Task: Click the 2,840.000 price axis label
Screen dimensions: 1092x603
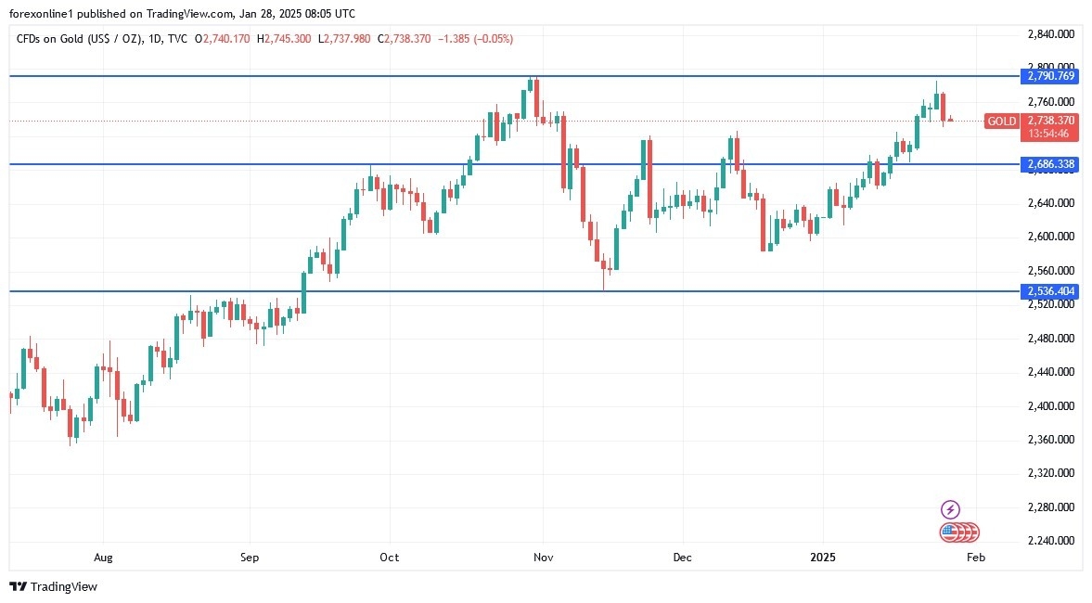Action: [x=1050, y=34]
